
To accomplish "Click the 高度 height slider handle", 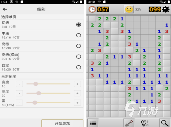I will [x=39, y=93].
